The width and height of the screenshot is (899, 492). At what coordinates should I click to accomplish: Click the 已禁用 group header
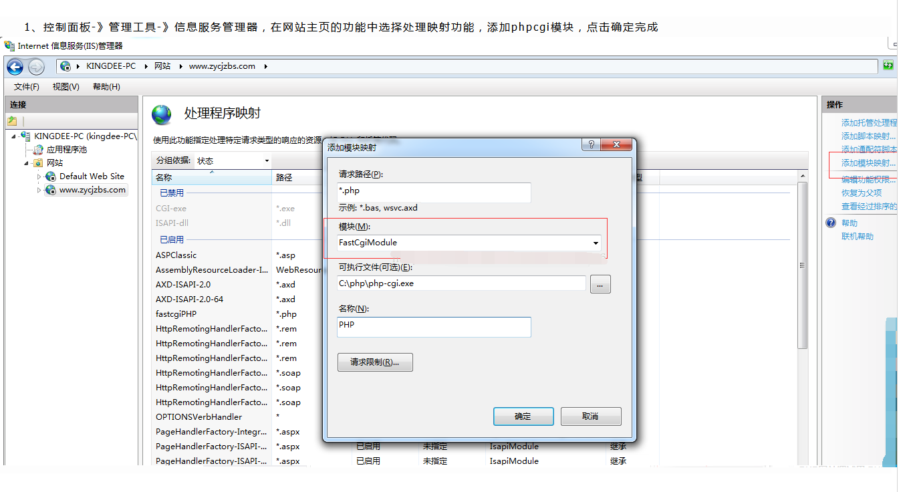pyautogui.click(x=172, y=193)
